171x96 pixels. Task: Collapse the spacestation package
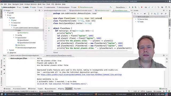point(14,38)
